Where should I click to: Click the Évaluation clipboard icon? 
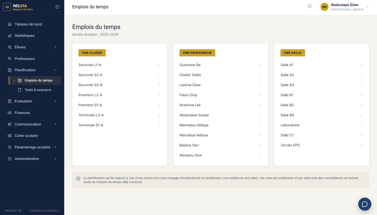coord(10,101)
